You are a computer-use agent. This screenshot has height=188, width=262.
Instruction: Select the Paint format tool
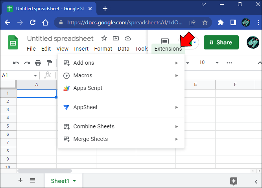[49, 63]
